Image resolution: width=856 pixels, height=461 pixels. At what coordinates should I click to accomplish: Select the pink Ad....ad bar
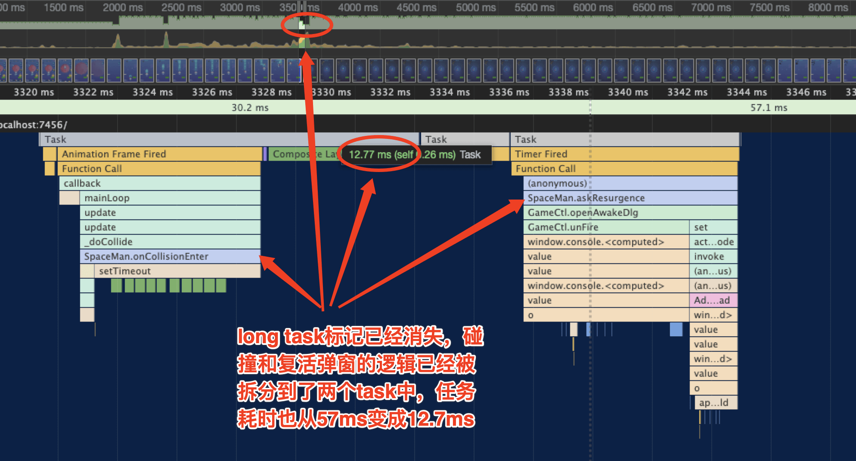click(x=713, y=300)
